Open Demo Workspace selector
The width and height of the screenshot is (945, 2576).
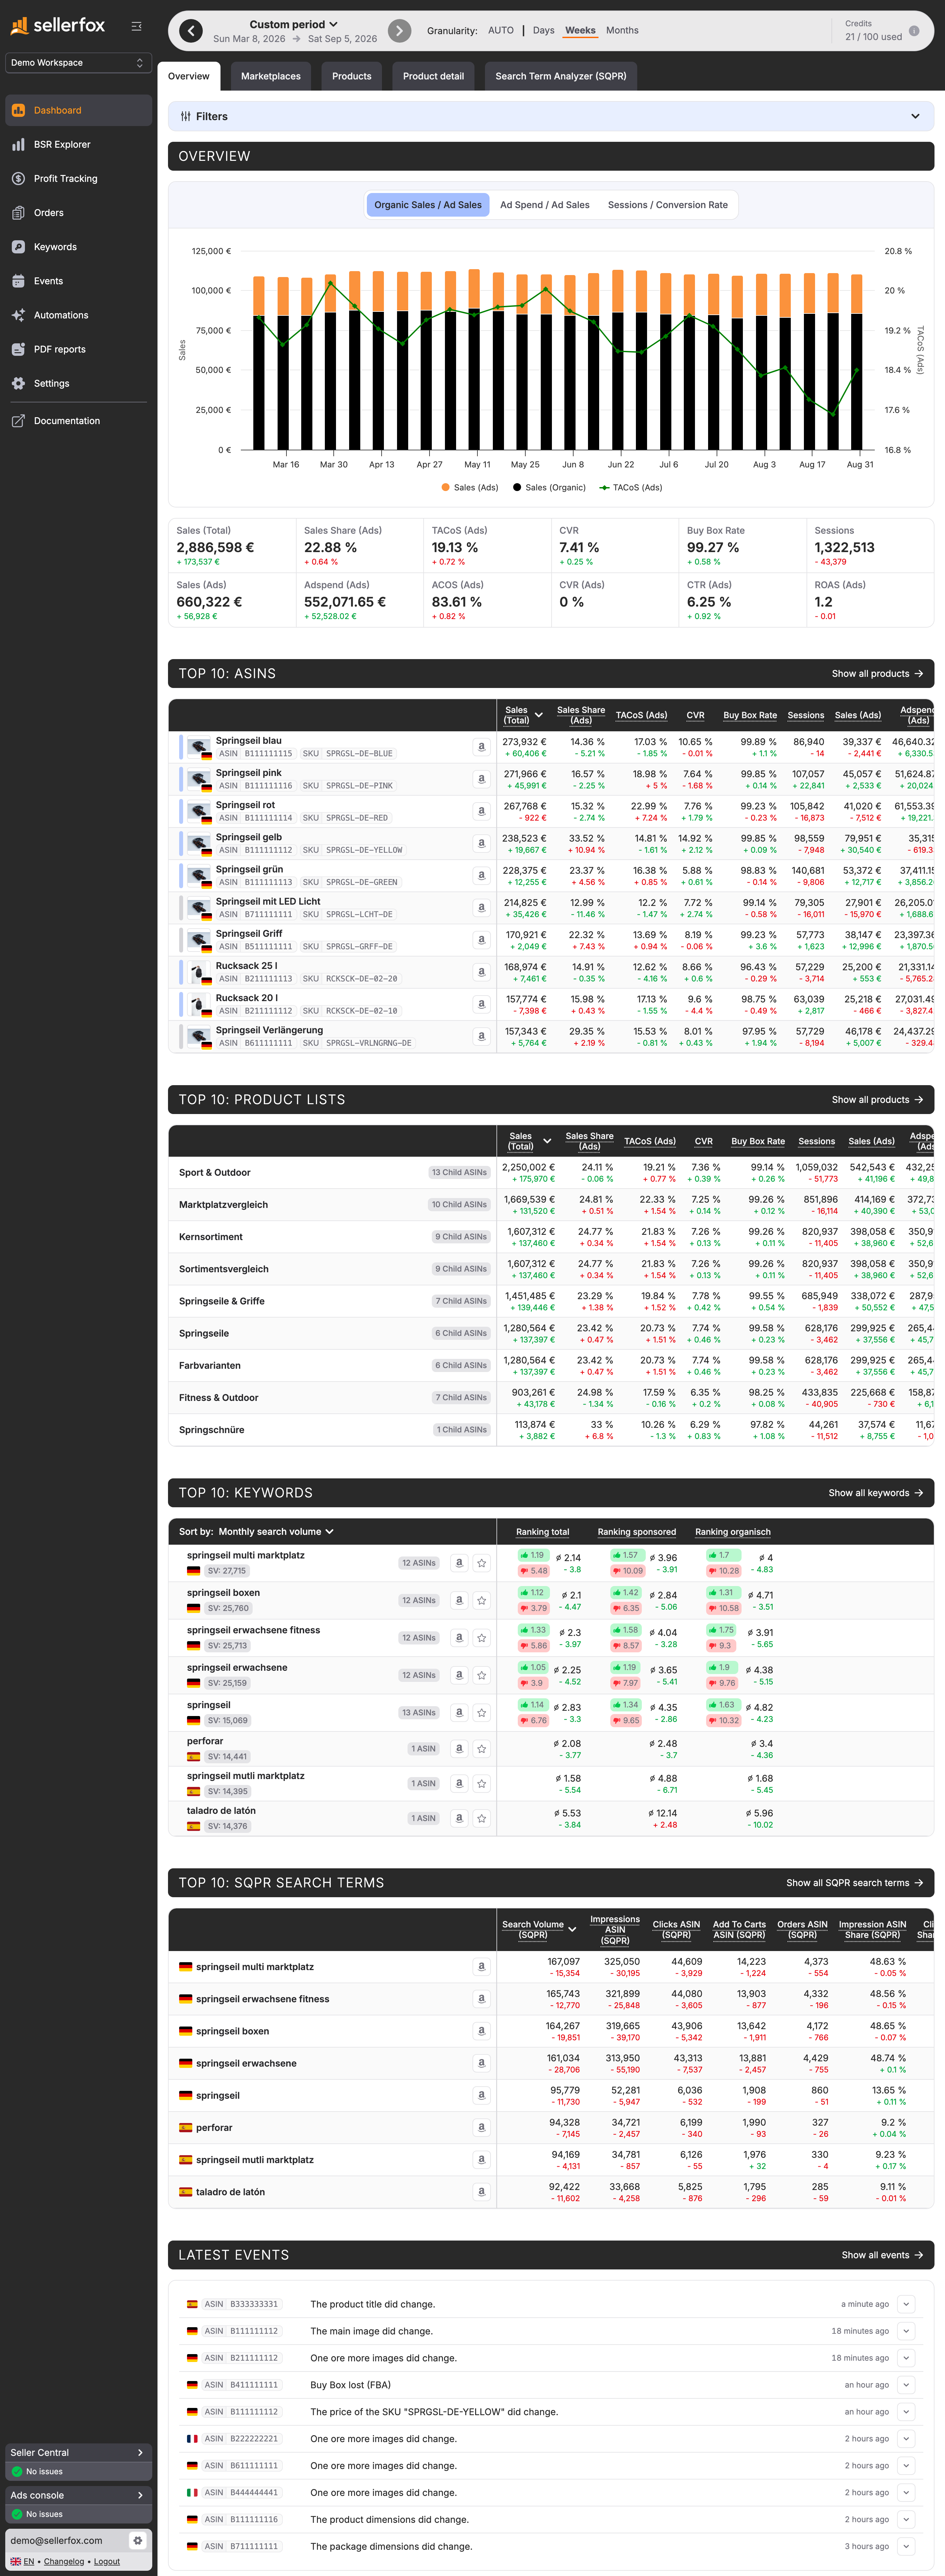coord(78,63)
